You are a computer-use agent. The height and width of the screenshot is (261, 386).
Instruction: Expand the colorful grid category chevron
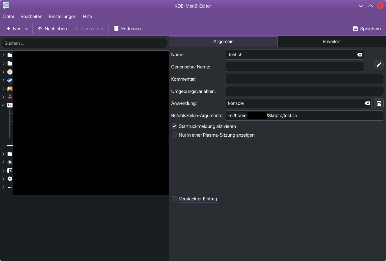tap(3, 72)
